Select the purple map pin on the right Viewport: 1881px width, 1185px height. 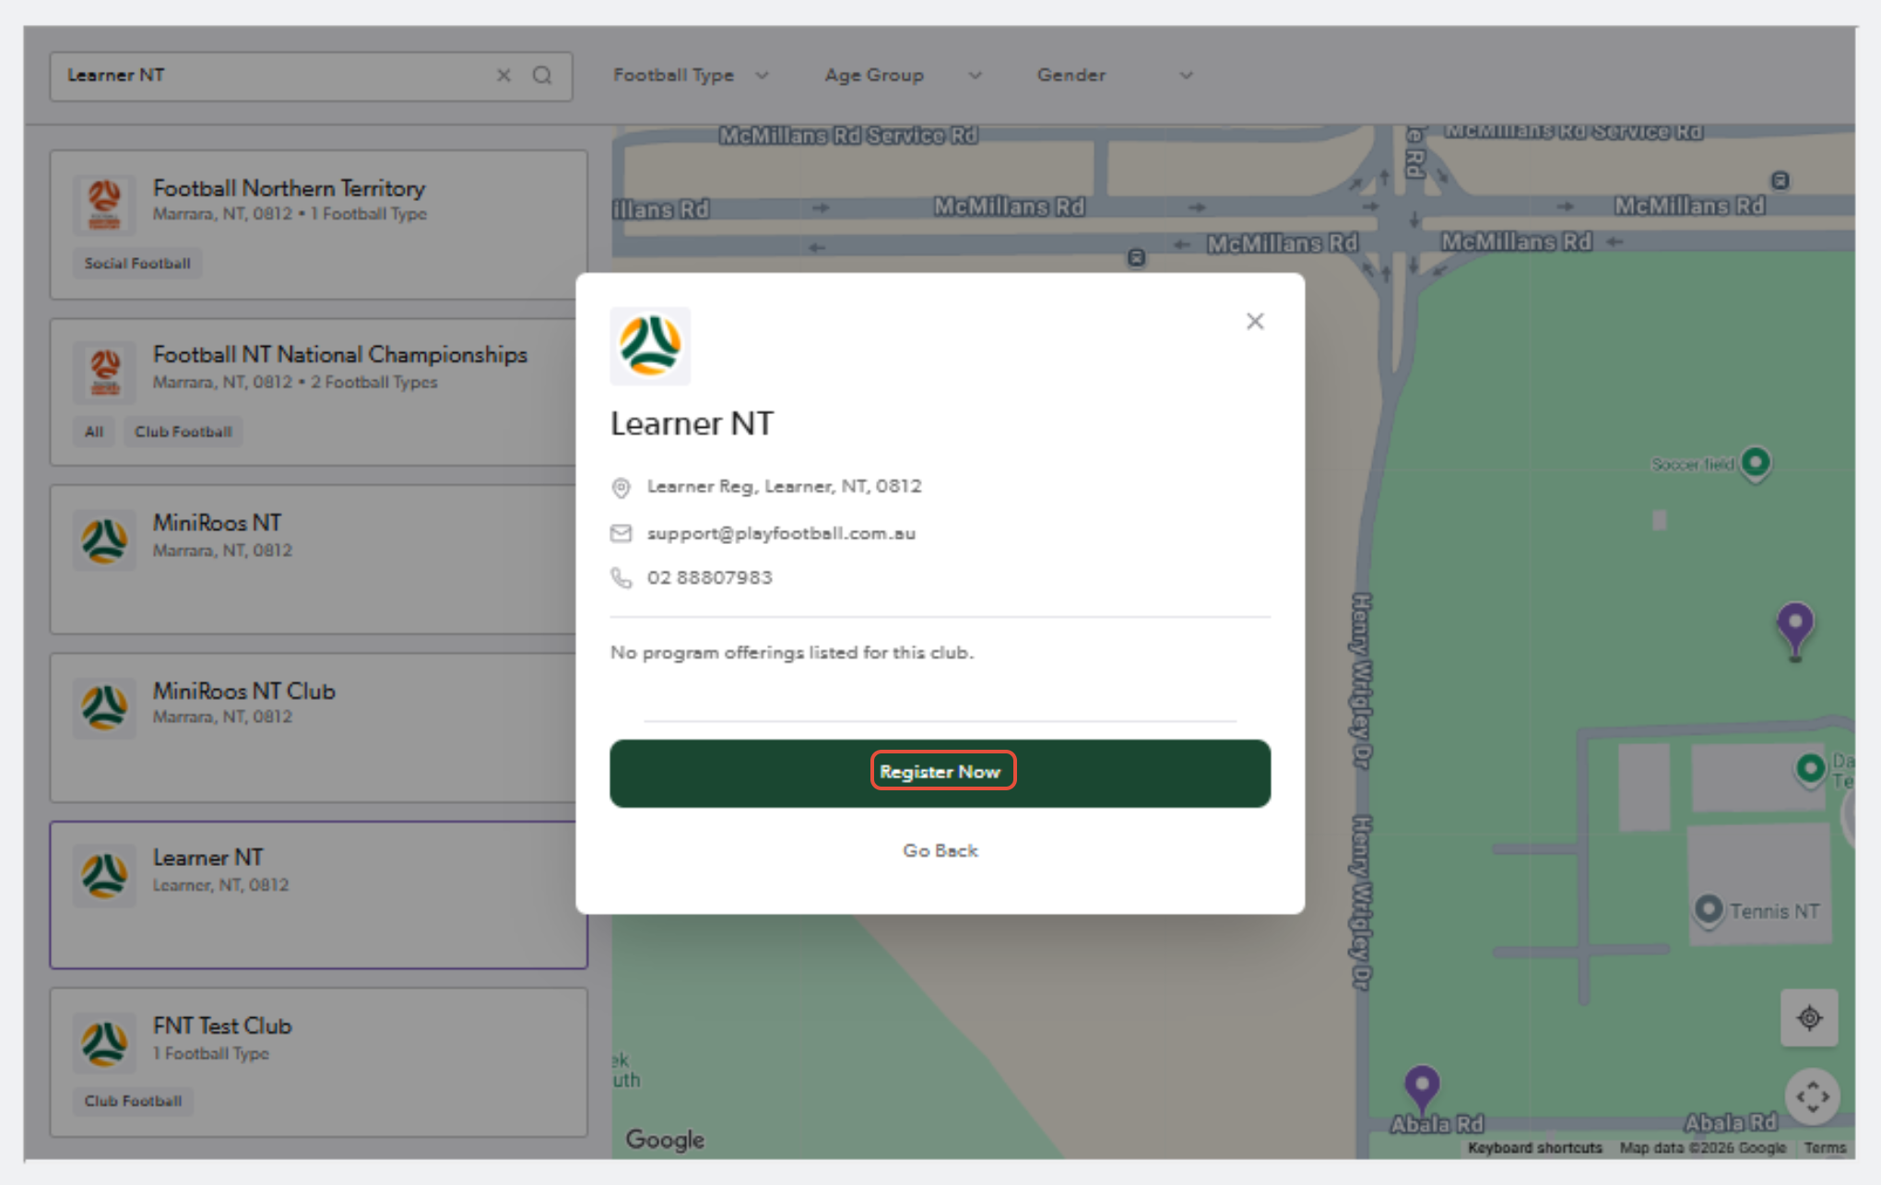(x=1794, y=631)
